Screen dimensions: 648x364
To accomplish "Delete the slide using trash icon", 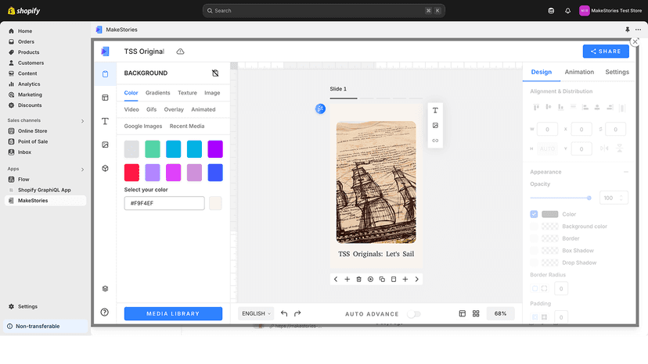I will [x=358, y=280].
